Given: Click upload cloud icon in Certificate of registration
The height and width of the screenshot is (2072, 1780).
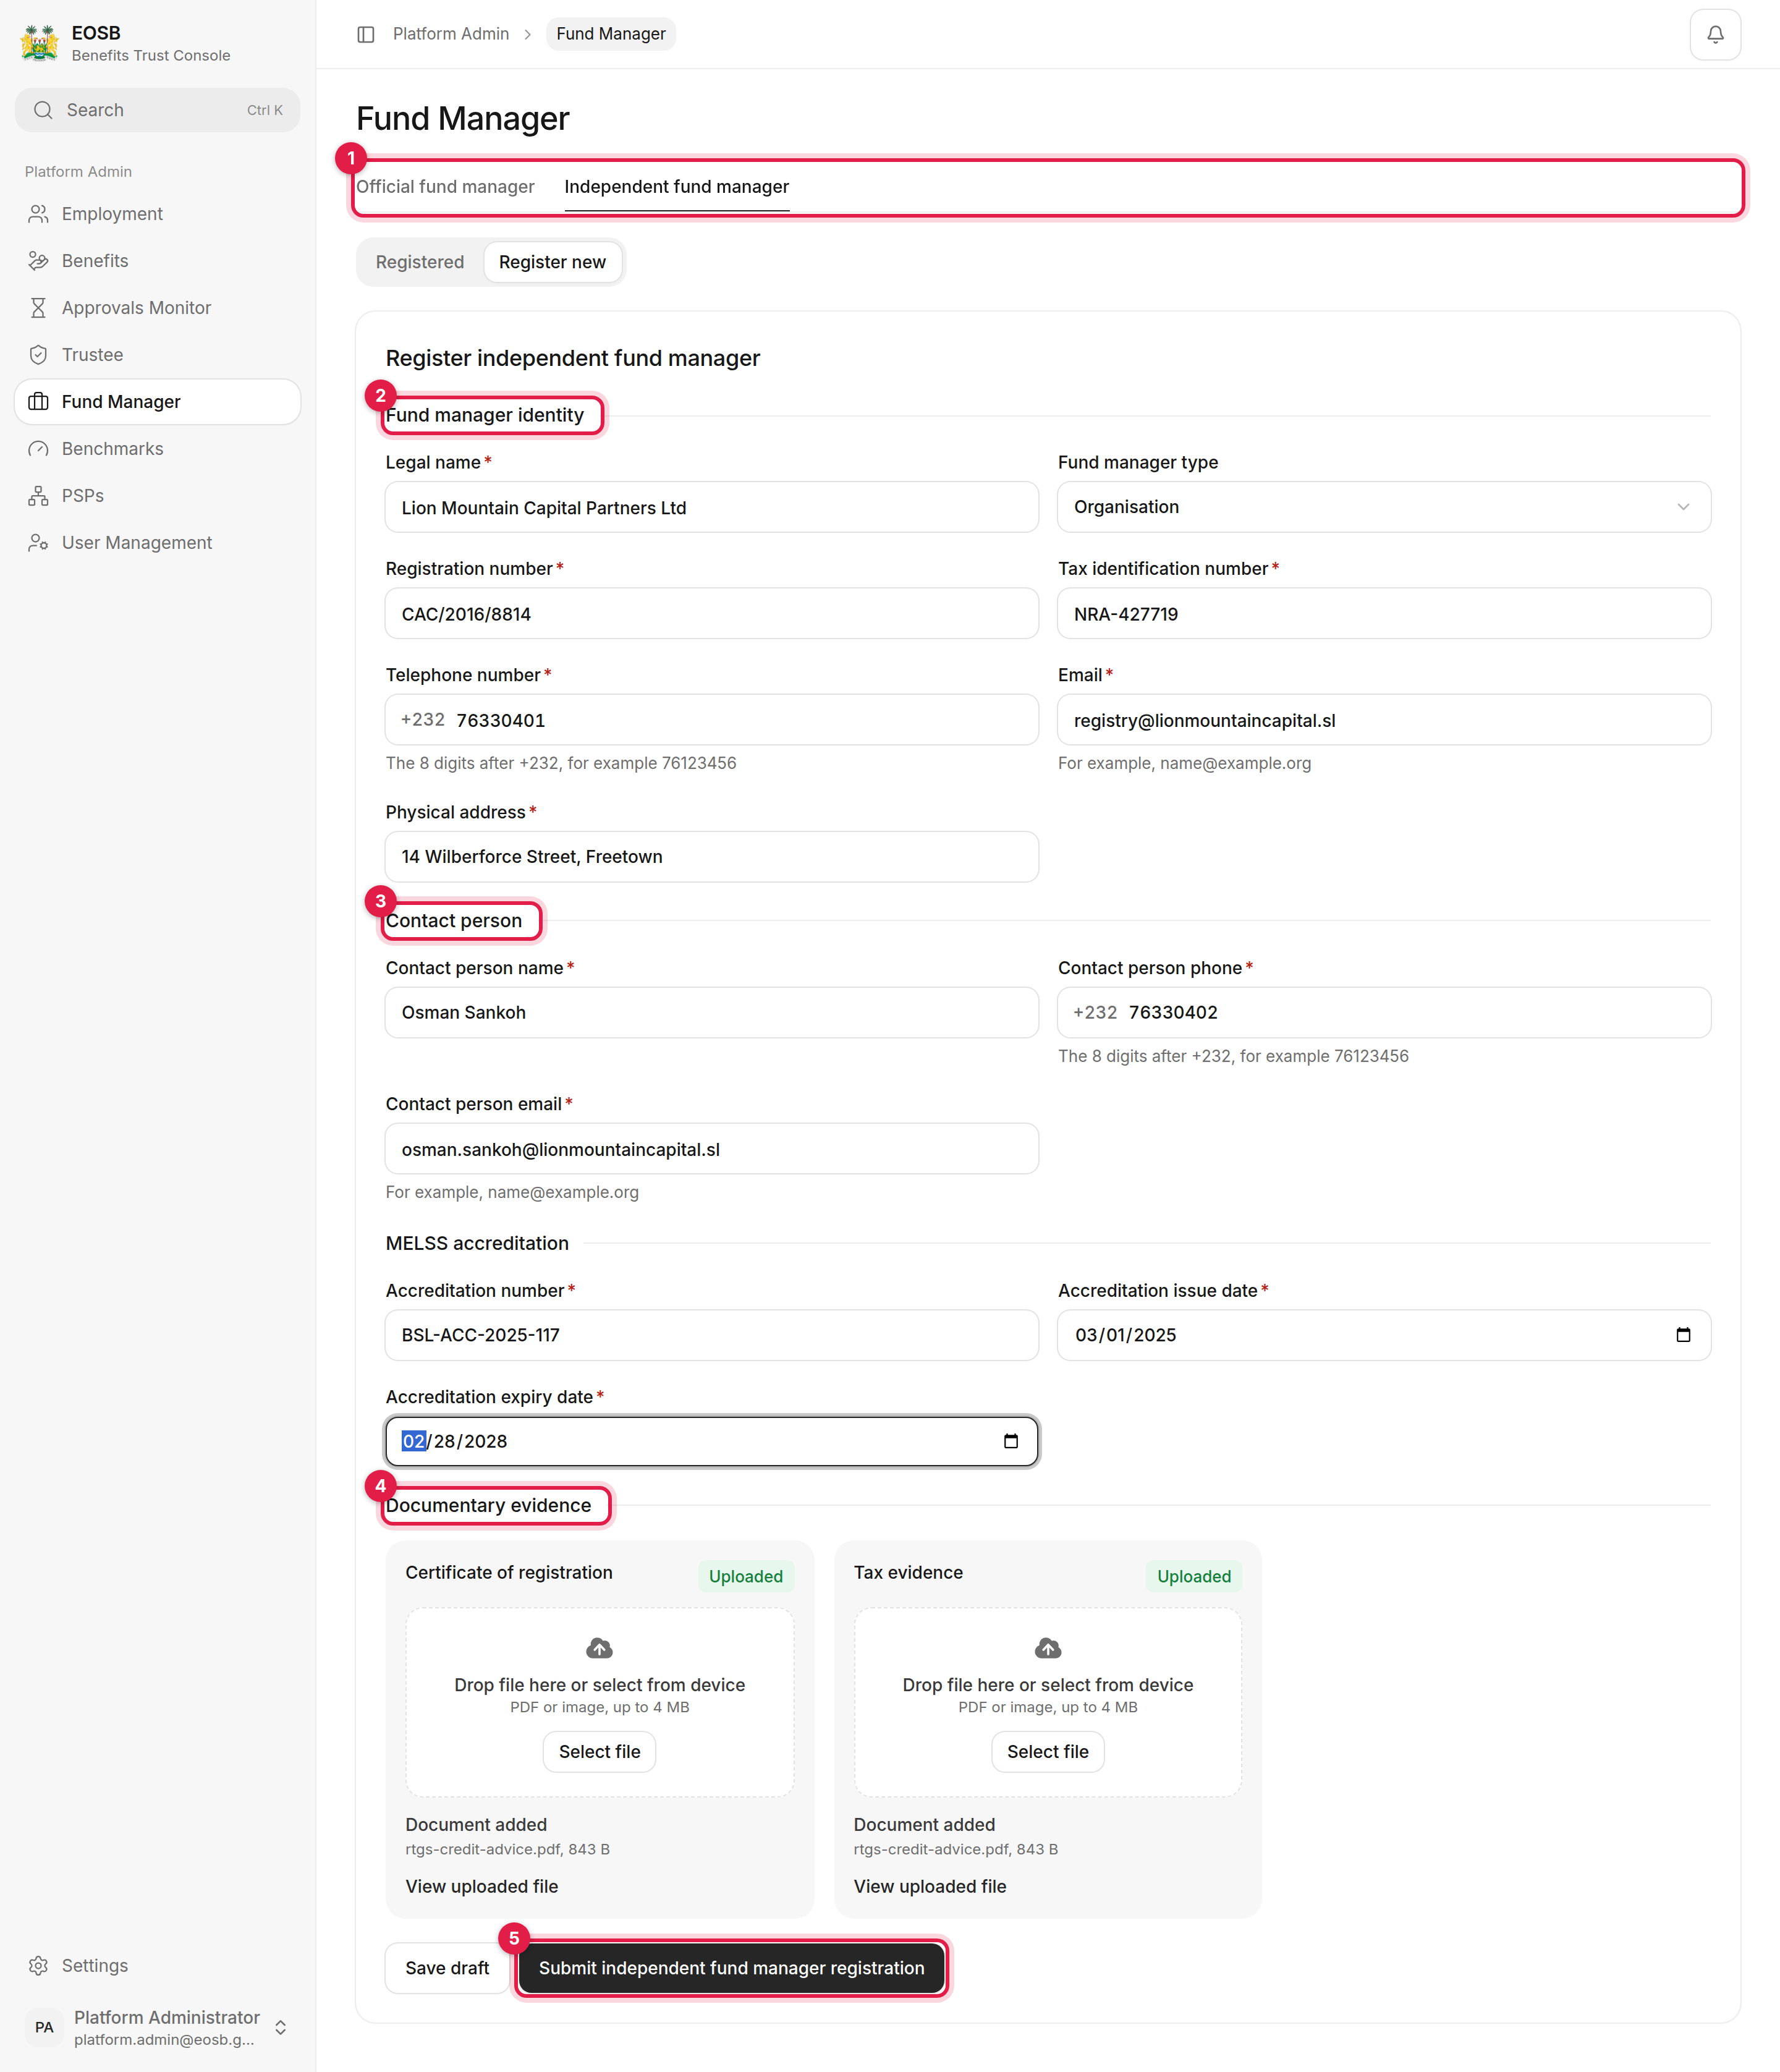Looking at the screenshot, I should (599, 1648).
